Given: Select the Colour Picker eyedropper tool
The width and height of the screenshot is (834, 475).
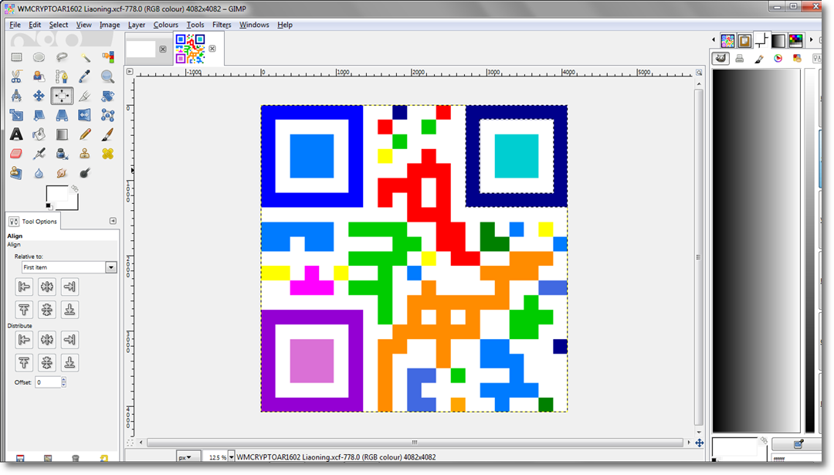Looking at the screenshot, I should pyautogui.click(x=85, y=76).
